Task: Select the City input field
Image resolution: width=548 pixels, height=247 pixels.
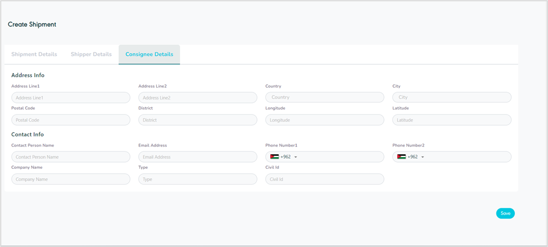Action: coord(452,97)
